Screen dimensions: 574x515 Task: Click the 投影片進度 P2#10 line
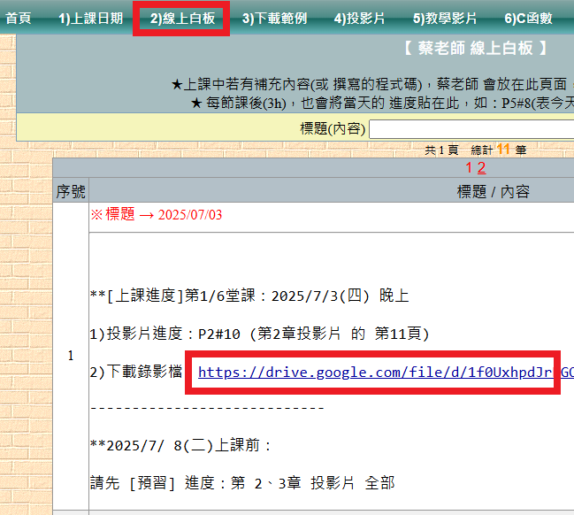tap(260, 334)
